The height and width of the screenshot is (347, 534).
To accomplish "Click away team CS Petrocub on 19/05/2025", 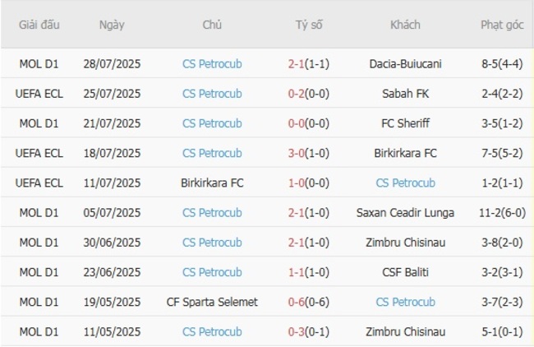I will pyautogui.click(x=405, y=302).
